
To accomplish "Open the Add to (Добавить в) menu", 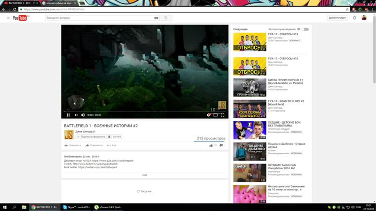I will (x=72, y=145).
